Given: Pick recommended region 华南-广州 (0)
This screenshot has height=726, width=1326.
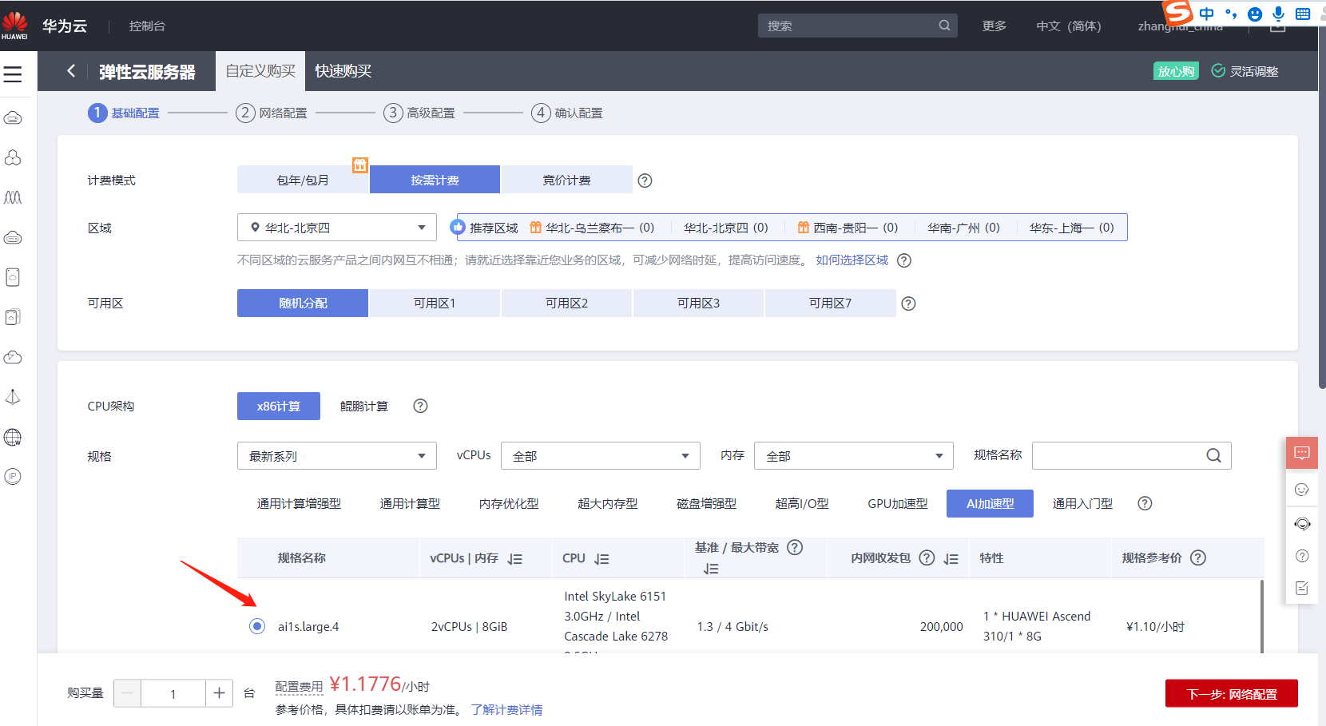Looking at the screenshot, I should point(963,228).
